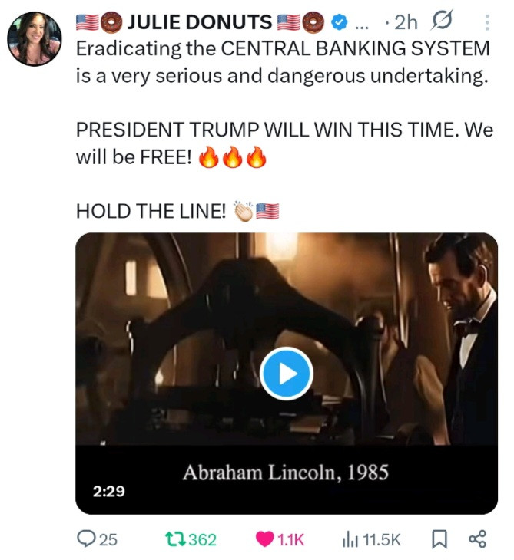Viewport: 514px width, 560px height.
Task: Click the 1.1K likes count
Action: pos(290,539)
